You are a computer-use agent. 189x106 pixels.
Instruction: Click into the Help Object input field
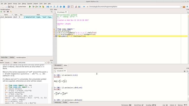pyautogui.click(x=31, y=63)
